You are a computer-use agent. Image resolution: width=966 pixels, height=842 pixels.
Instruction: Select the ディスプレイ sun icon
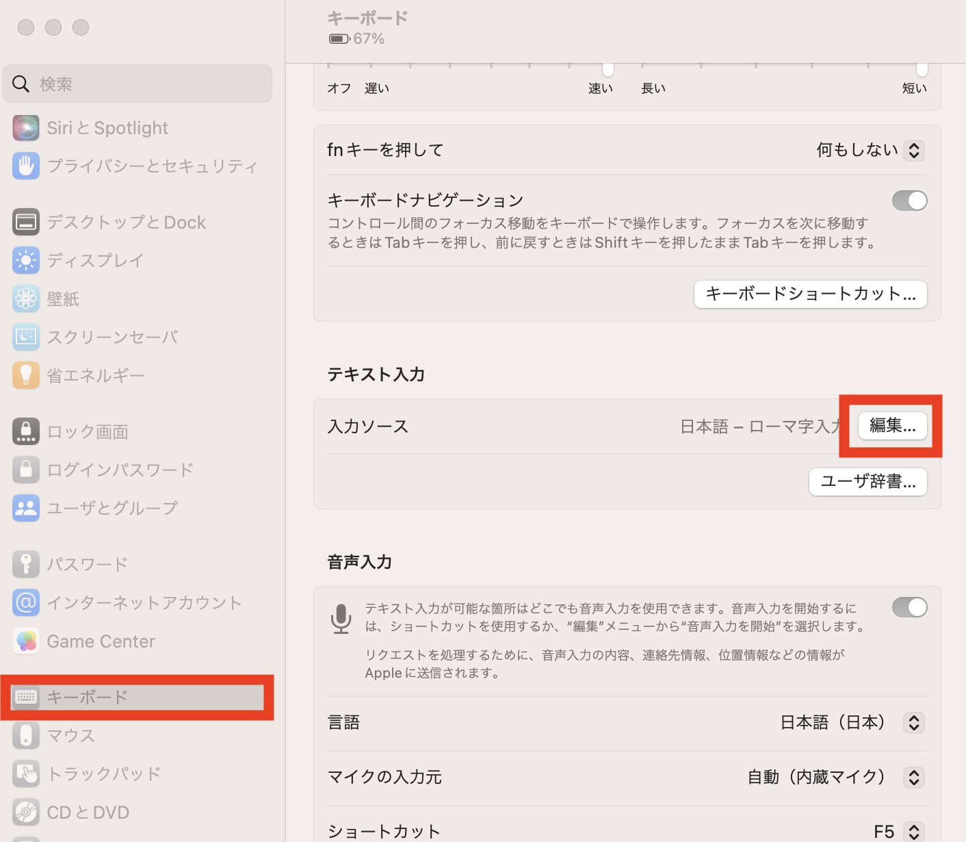click(x=26, y=261)
